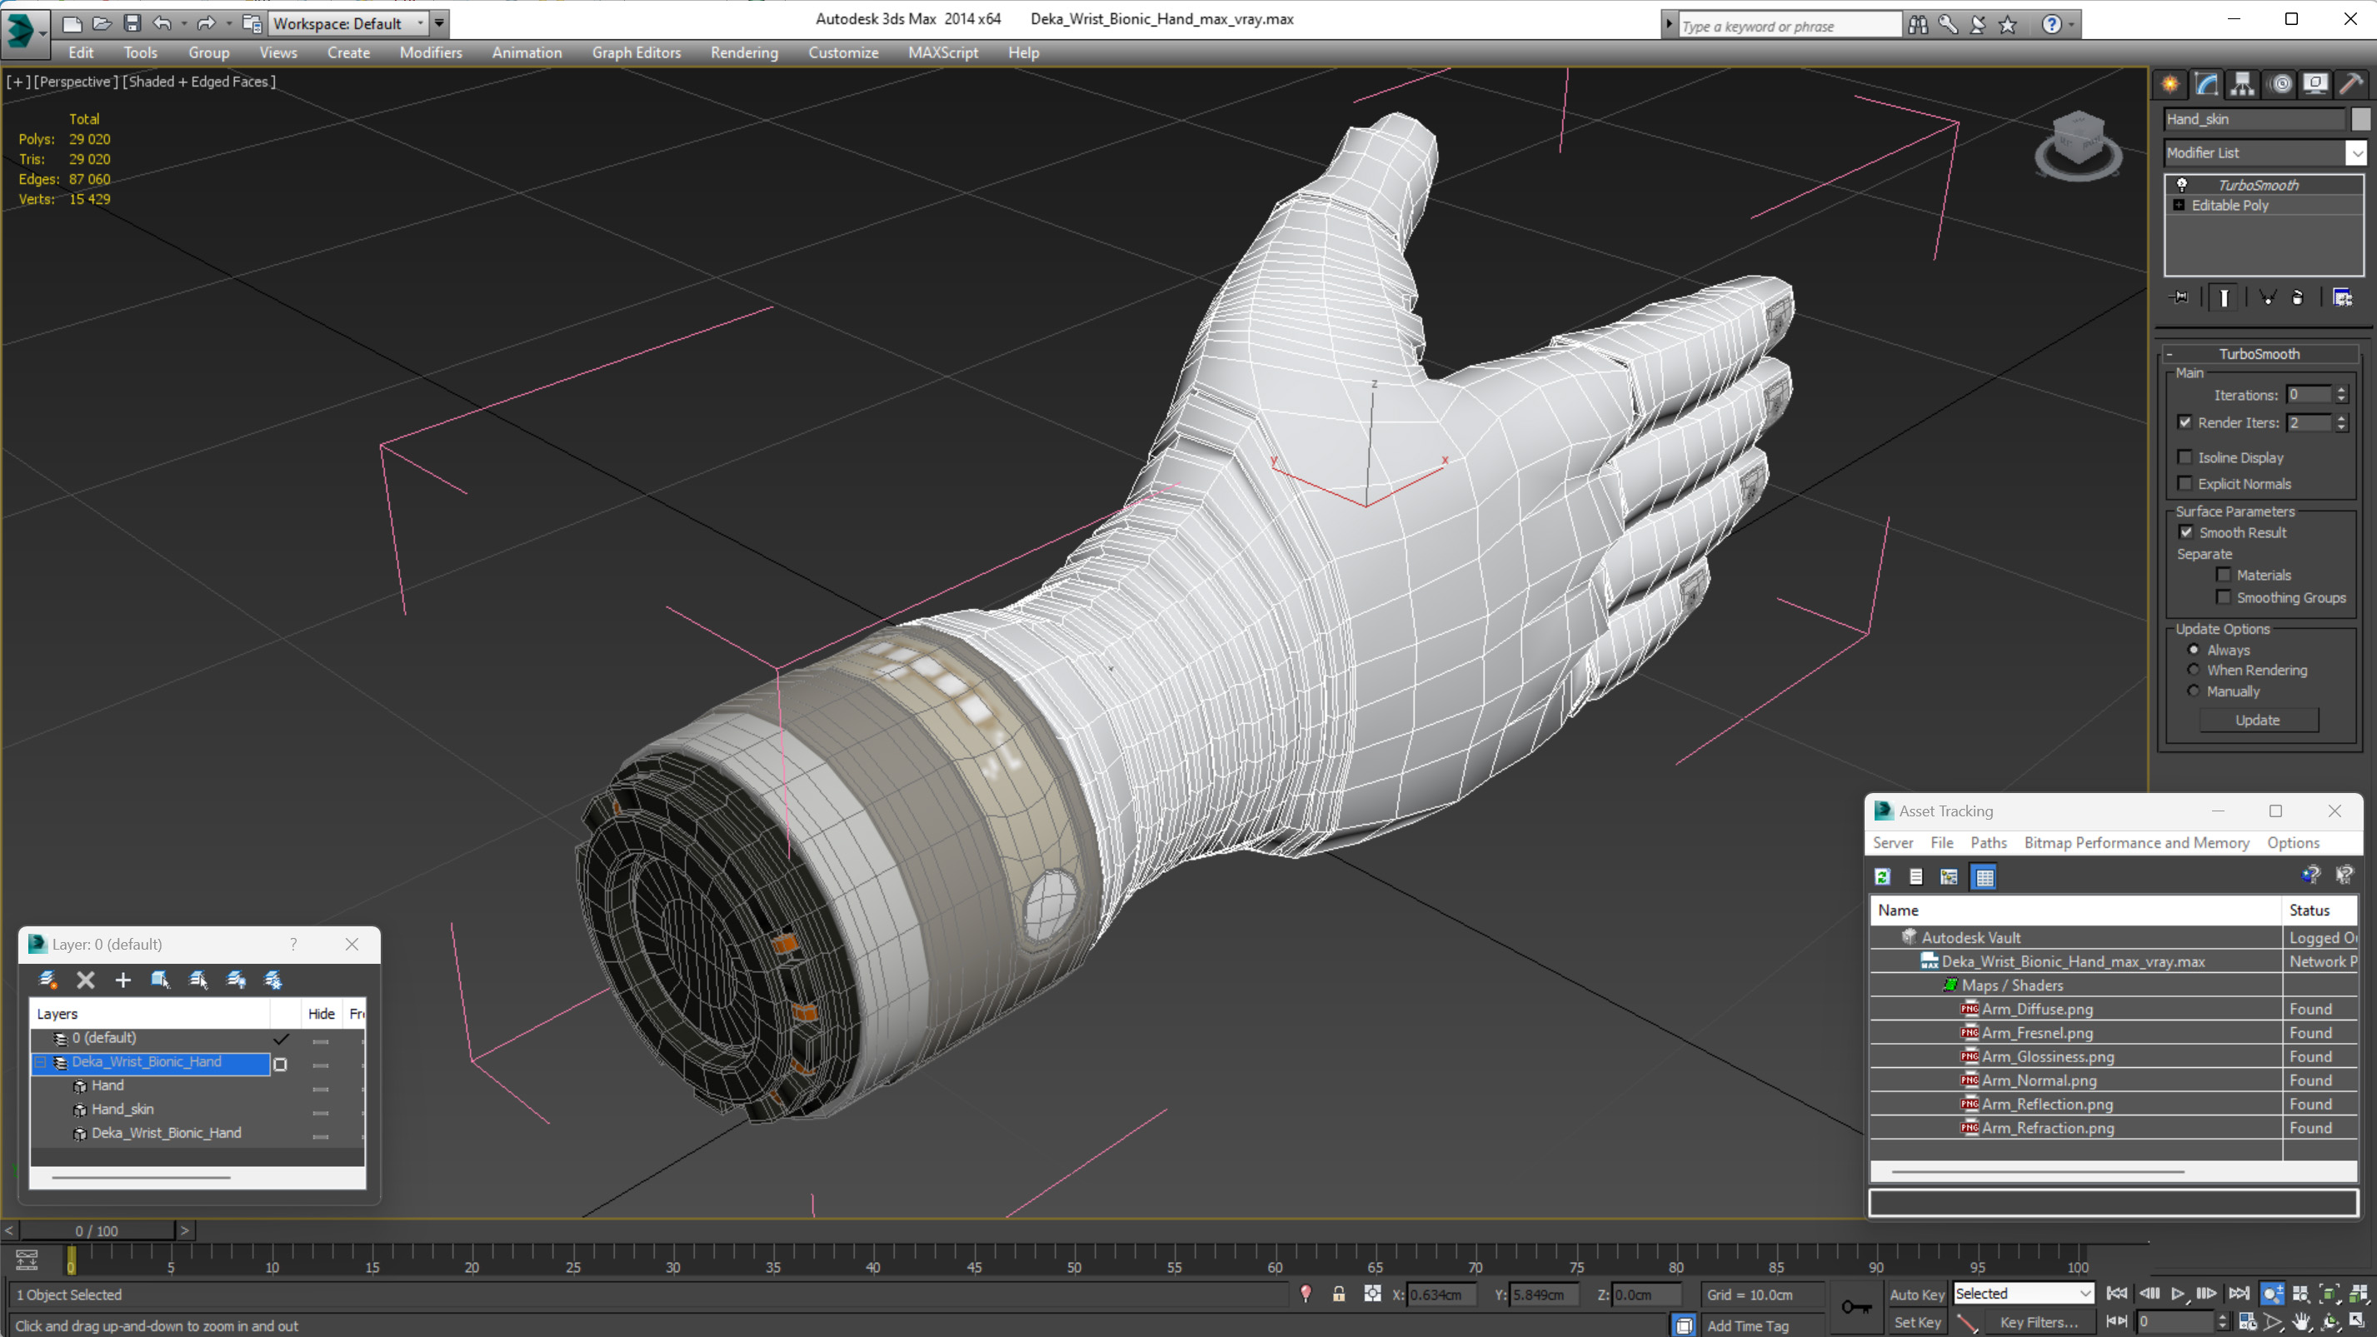
Task: Open the Modifiers menu
Action: tap(430, 52)
